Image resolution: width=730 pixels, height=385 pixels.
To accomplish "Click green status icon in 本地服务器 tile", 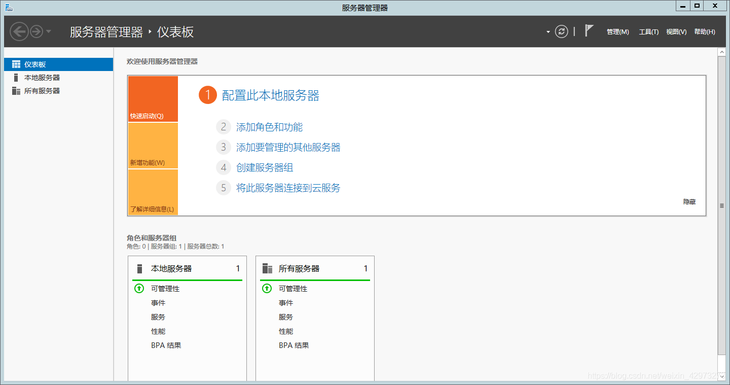I will (x=139, y=289).
